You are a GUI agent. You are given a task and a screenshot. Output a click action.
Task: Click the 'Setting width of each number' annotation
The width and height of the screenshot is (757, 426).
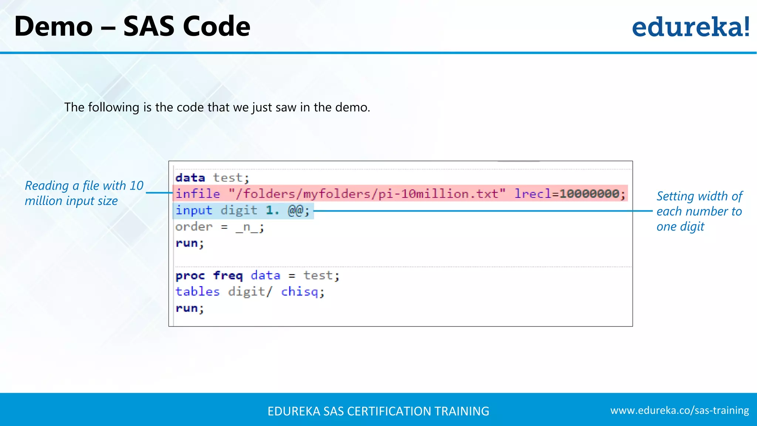(699, 211)
